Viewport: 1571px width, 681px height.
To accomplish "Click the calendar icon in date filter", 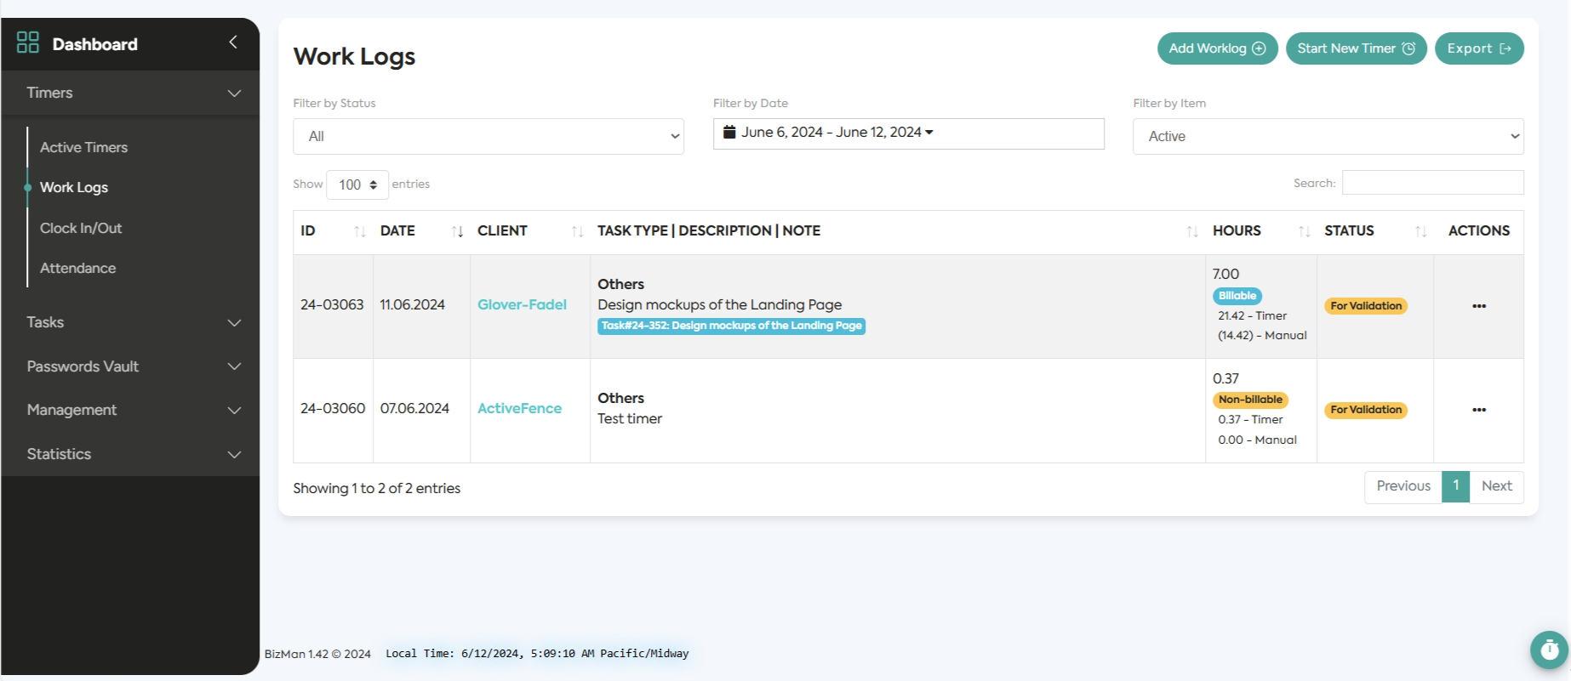I will pyautogui.click(x=729, y=132).
